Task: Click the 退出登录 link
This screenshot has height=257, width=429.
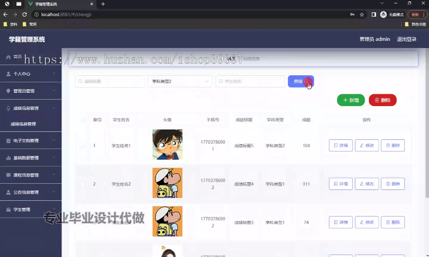Action: point(407,39)
